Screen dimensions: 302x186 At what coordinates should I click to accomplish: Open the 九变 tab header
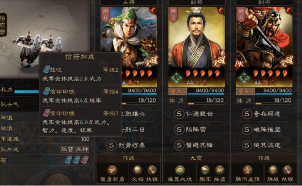tap(196, 158)
